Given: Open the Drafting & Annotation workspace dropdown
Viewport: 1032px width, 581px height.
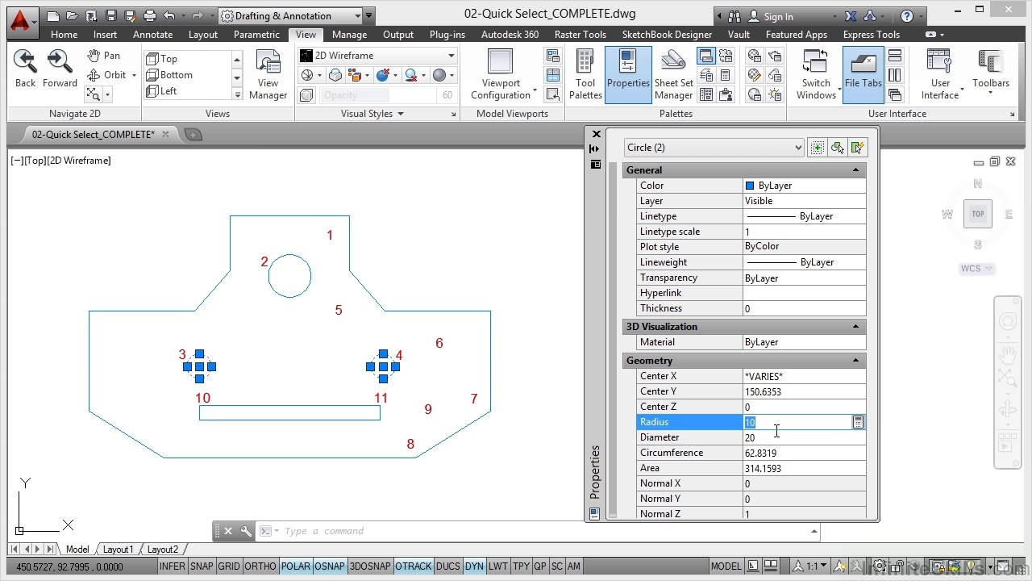Looking at the screenshot, I should 291,15.
